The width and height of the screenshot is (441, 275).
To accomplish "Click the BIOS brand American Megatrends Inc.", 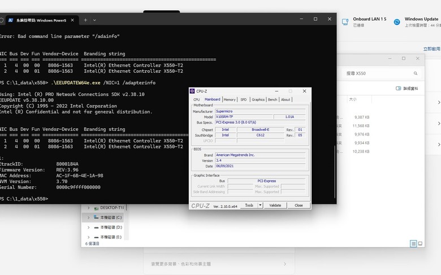I will pos(260,155).
